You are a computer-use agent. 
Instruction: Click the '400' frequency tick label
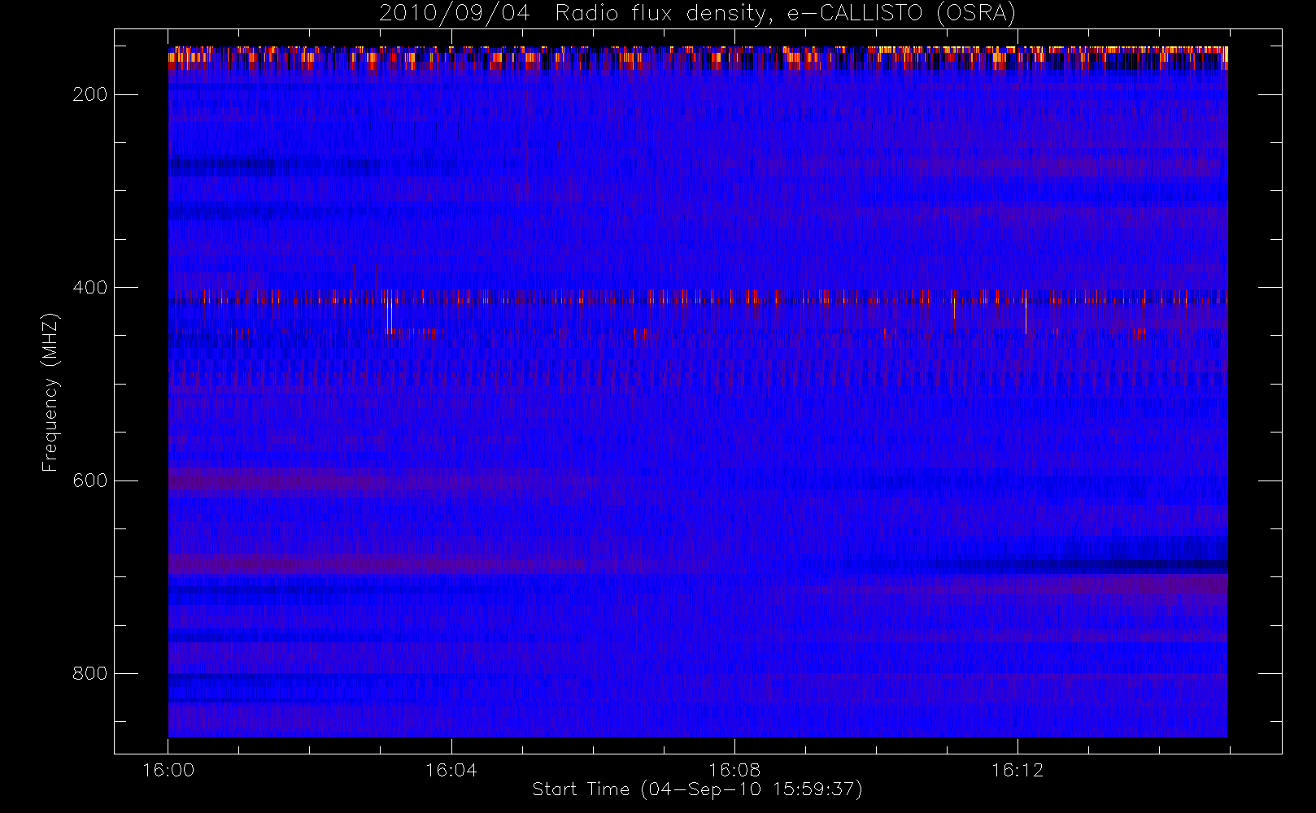pos(89,288)
